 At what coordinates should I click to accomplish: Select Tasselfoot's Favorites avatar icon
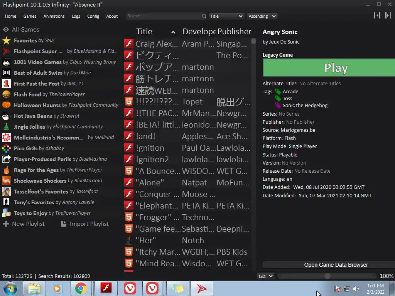[6, 192]
